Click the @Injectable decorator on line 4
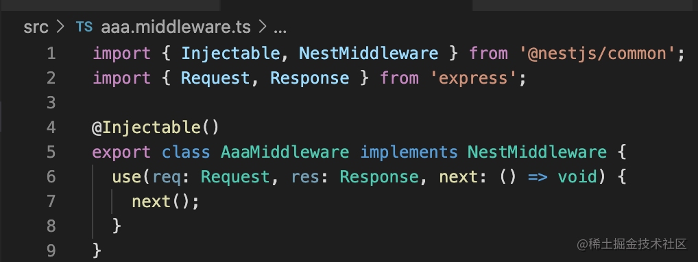Screen dimensions: 698x262 pyautogui.click(x=147, y=128)
